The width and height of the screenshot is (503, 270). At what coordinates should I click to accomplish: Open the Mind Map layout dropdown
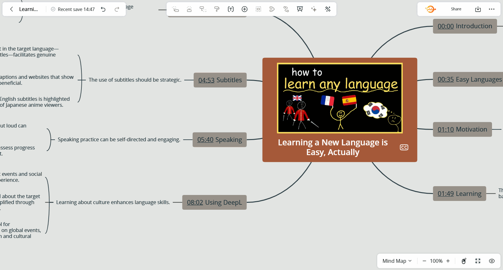tap(397, 261)
